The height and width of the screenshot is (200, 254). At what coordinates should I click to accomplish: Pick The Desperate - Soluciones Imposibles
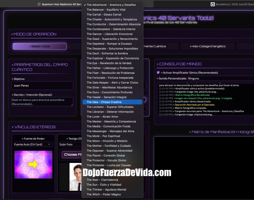click(112, 49)
